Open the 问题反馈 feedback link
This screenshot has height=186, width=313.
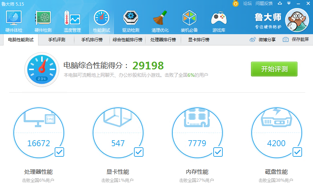pos(264,4)
